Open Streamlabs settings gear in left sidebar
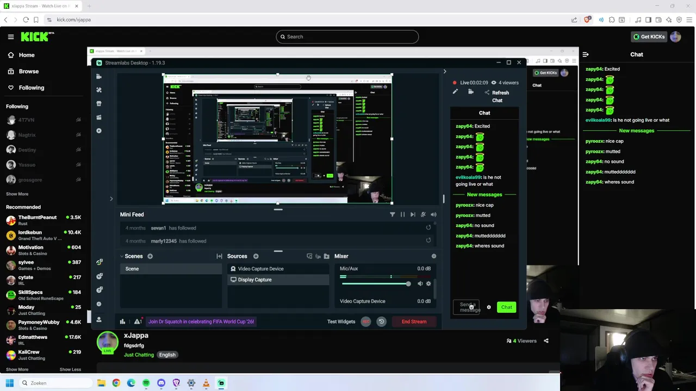This screenshot has height=391, width=696. (99, 304)
